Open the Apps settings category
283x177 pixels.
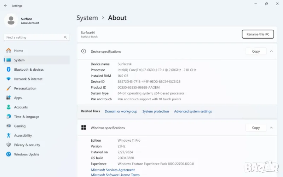(x=18, y=98)
